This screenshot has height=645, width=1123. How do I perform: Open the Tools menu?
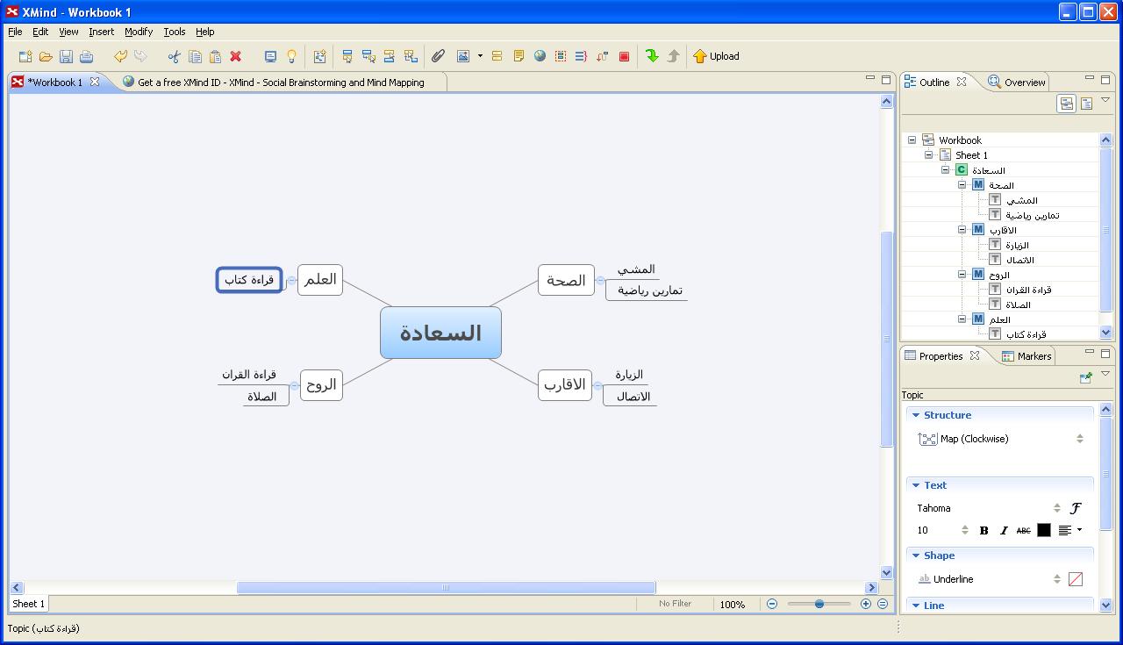(174, 32)
